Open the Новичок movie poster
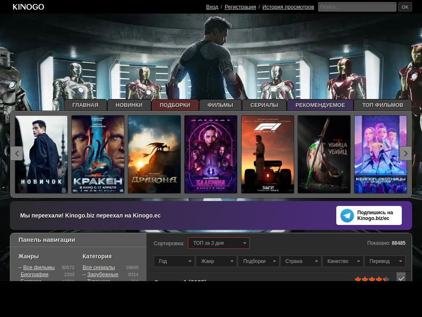The width and height of the screenshot is (422, 317). (41, 154)
